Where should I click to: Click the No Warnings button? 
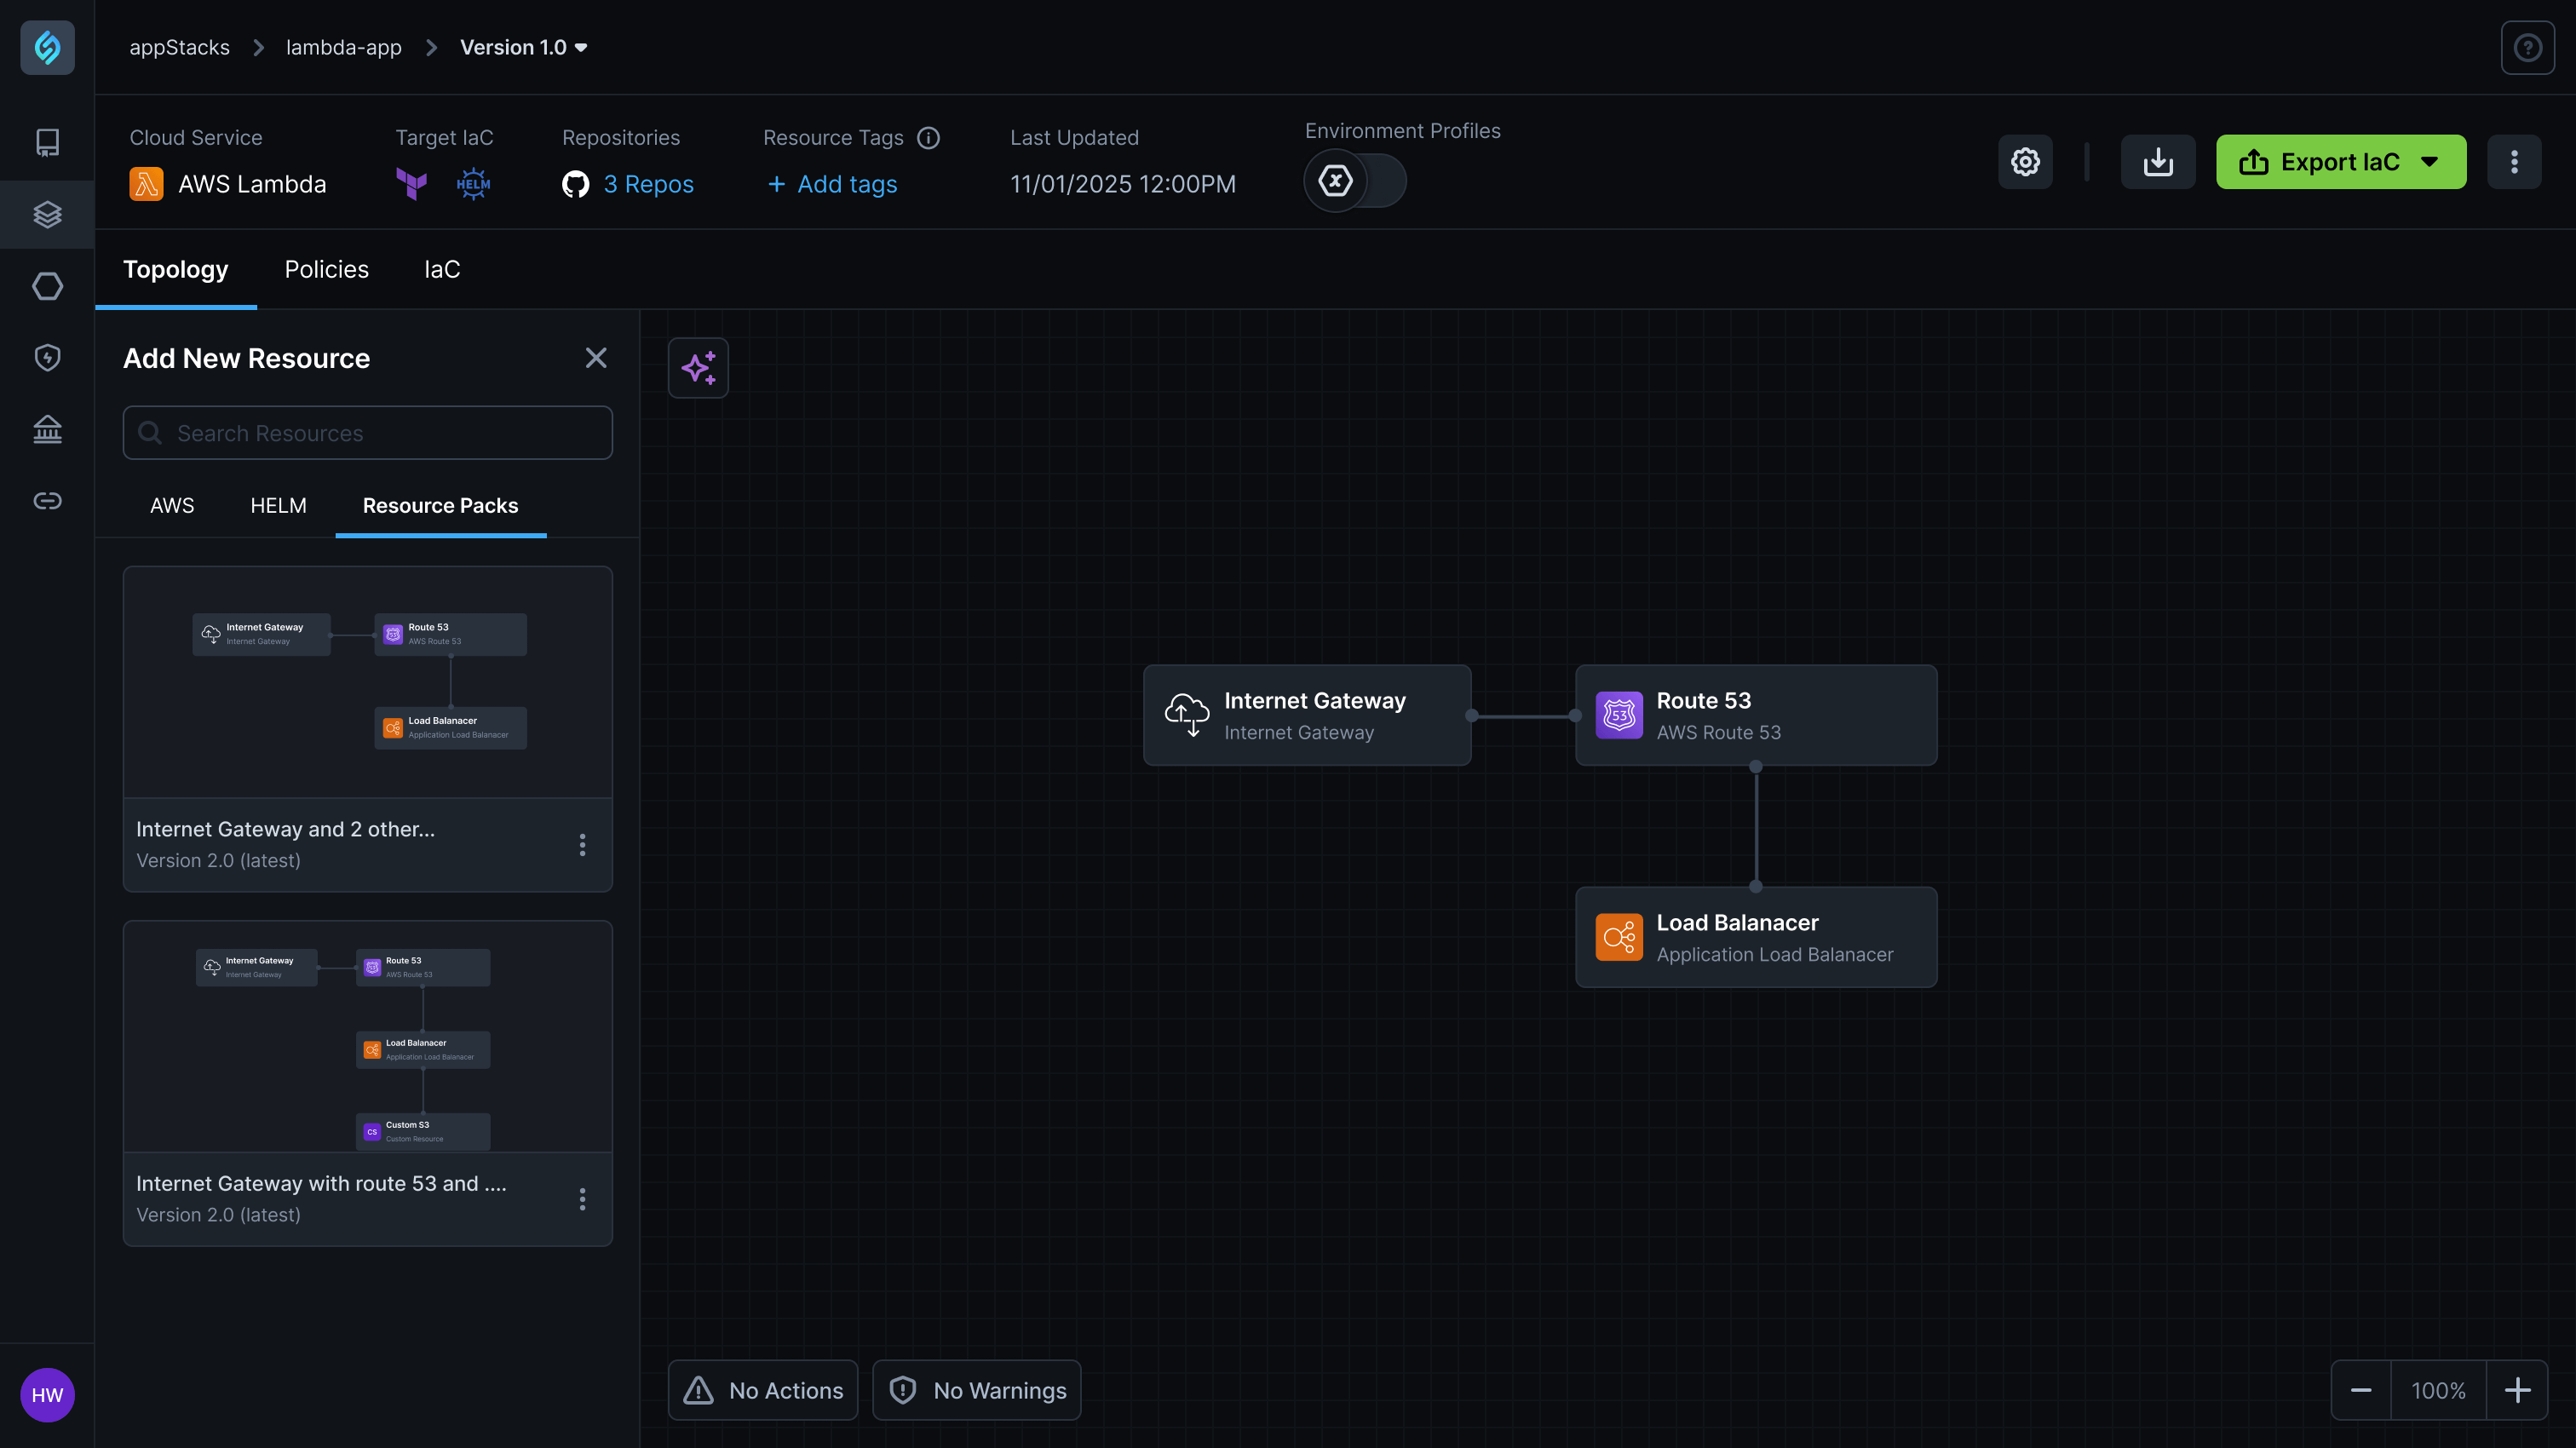[x=976, y=1390]
